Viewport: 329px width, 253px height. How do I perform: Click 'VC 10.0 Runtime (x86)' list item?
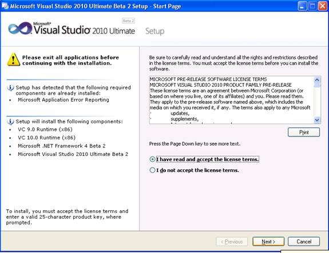(46, 138)
